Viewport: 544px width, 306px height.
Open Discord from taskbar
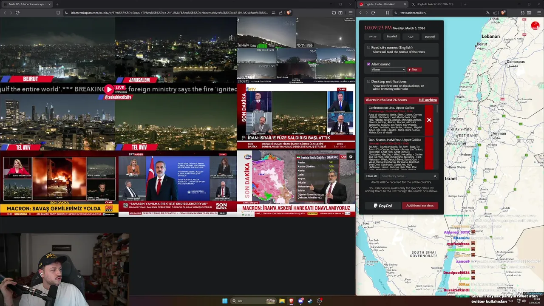click(301, 301)
